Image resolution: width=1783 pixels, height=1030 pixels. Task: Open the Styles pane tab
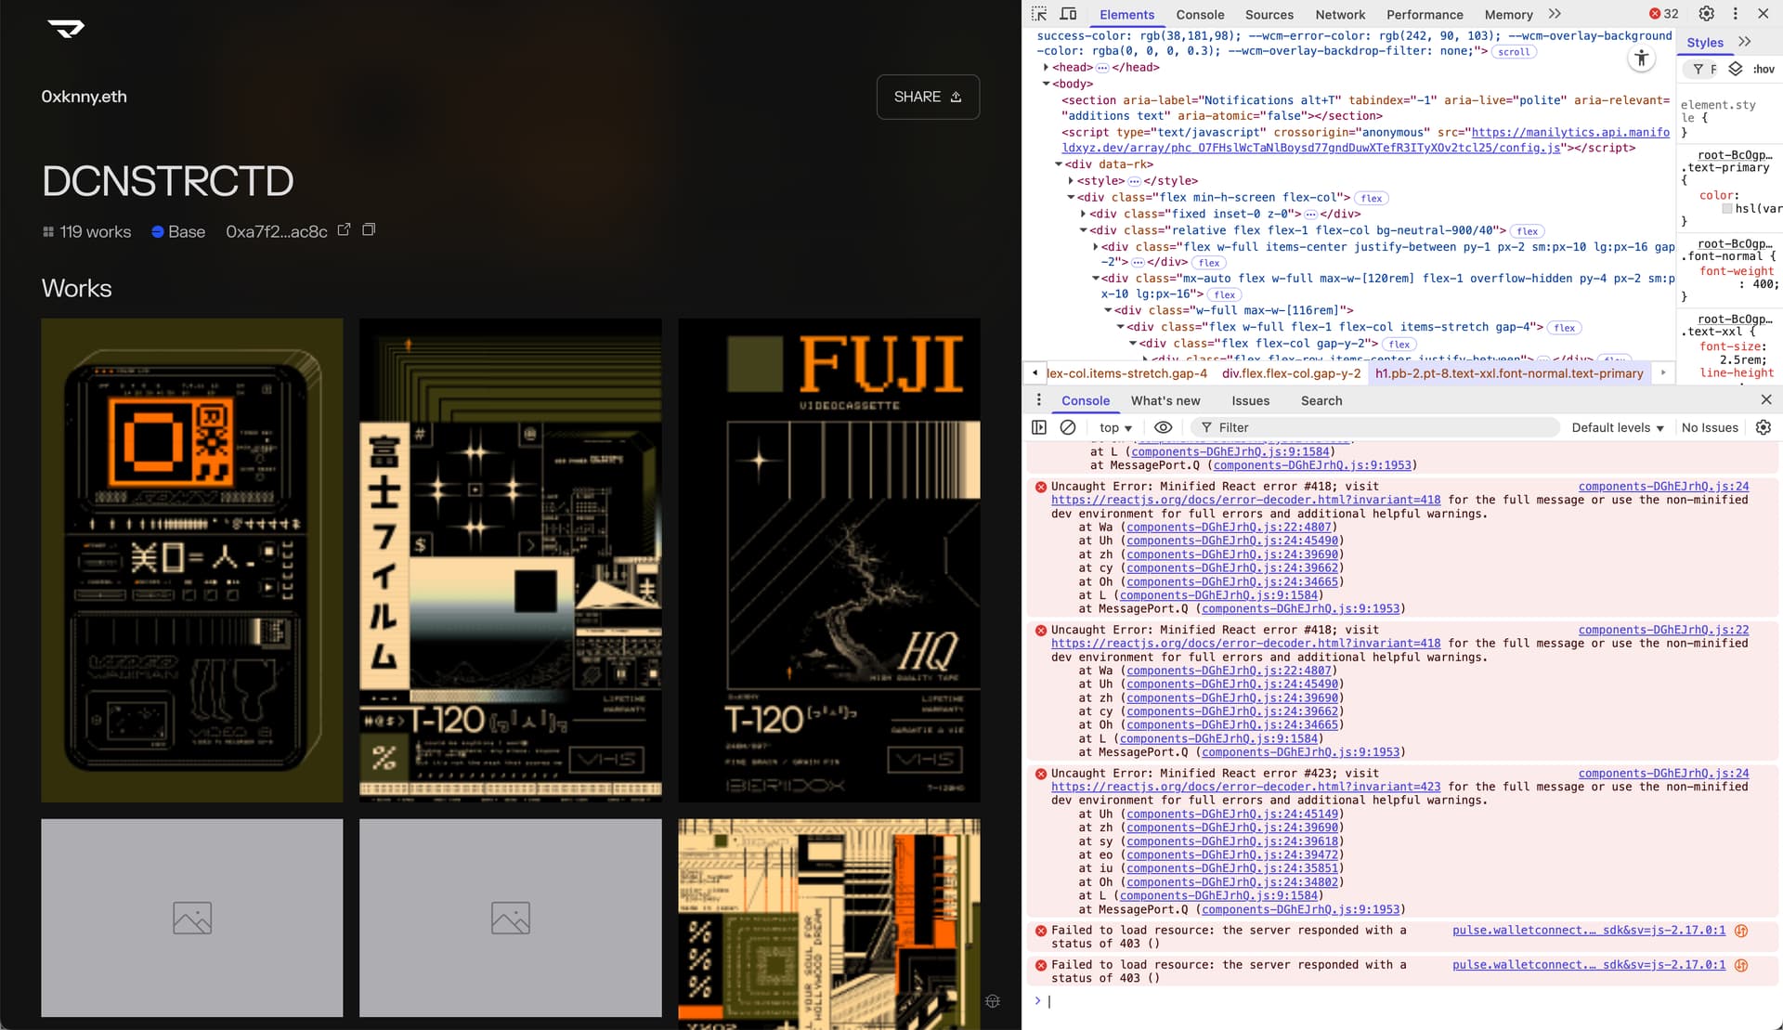point(1705,42)
